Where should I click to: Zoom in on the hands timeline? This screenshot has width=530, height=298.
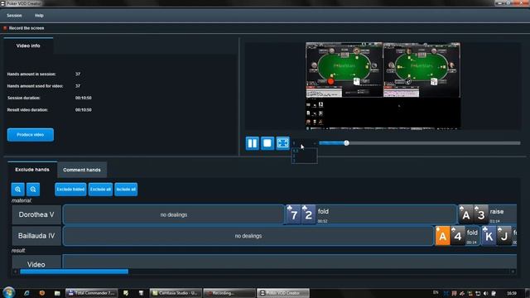tap(17, 190)
